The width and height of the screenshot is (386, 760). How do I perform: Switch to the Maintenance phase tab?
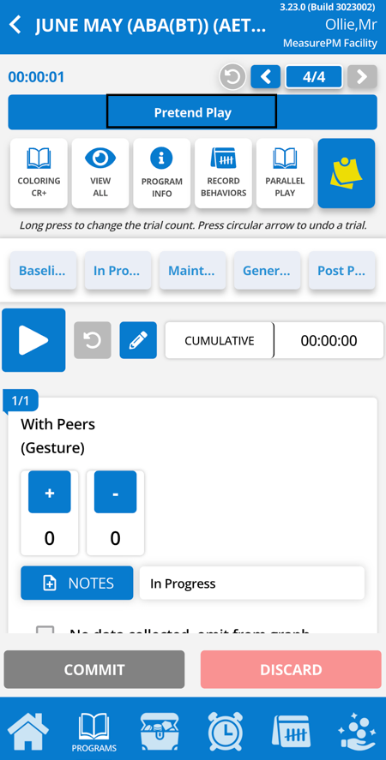[193, 271]
